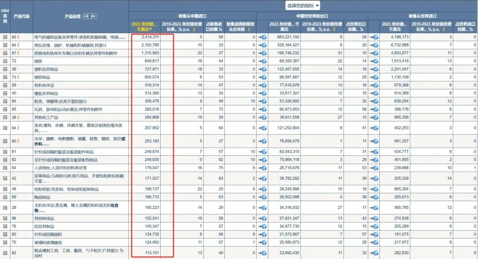Sort by 秘鲁适用的等效从价关税 header
The height and width of the screenshot is (259, 478).
240,26
